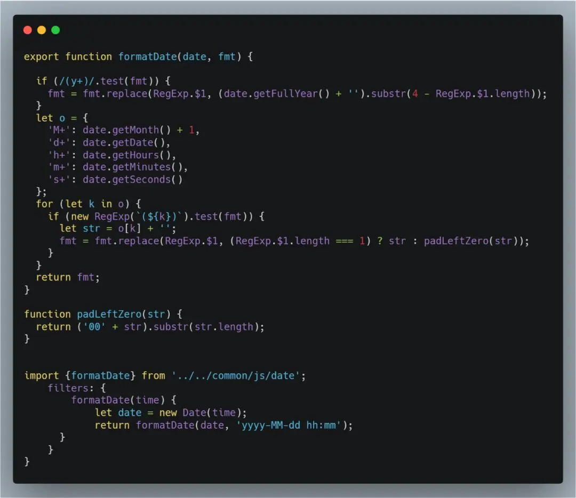This screenshot has height=498, width=576.
Task: Click the '../../common/js/date' path string
Action: (x=236, y=376)
